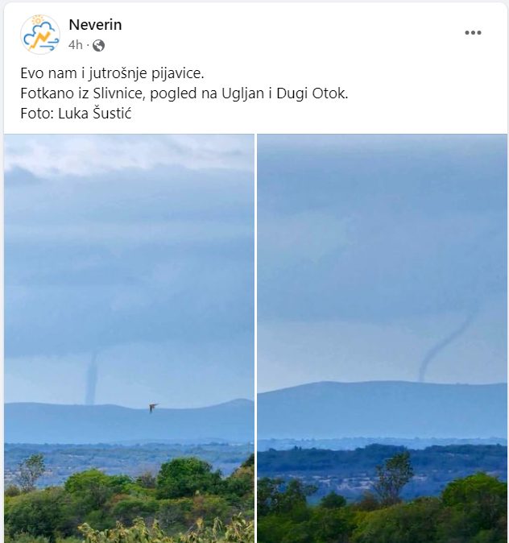The image size is (509, 543).
Task: Open the left waterspout photo with bird
Action: point(129,338)
